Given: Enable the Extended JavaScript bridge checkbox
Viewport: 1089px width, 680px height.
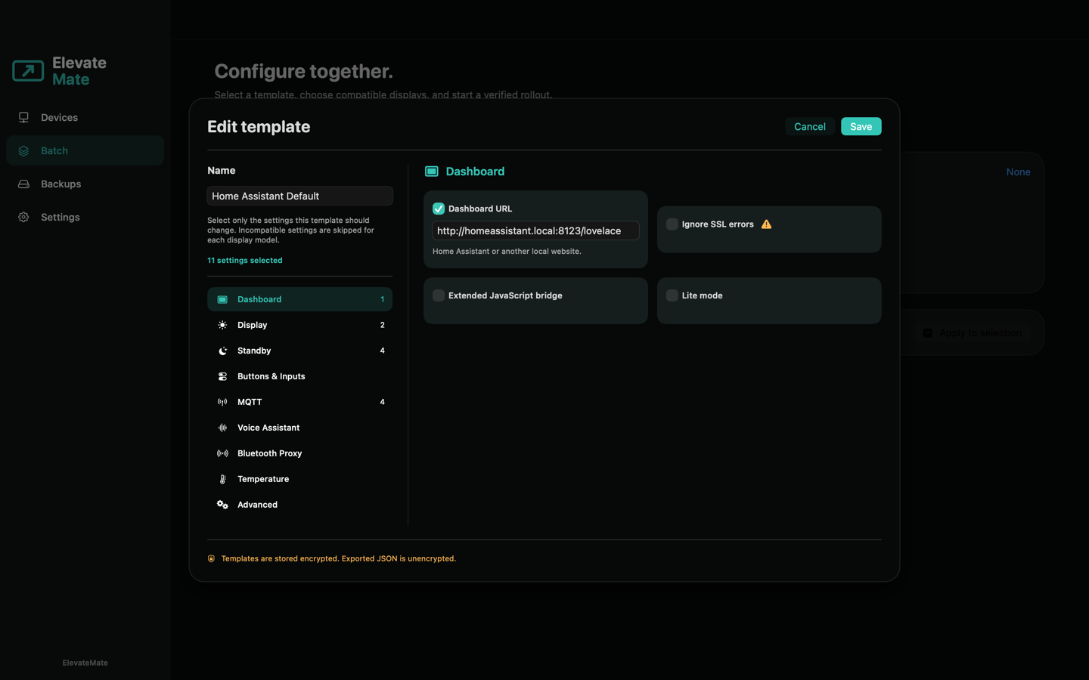Looking at the screenshot, I should point(439,295).
